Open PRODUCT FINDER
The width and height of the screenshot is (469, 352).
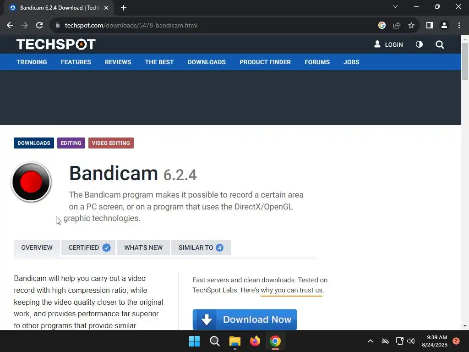coord(265,62)
